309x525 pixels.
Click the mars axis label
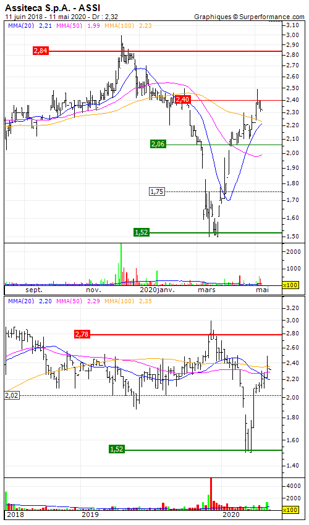click(x=206, y=290)
